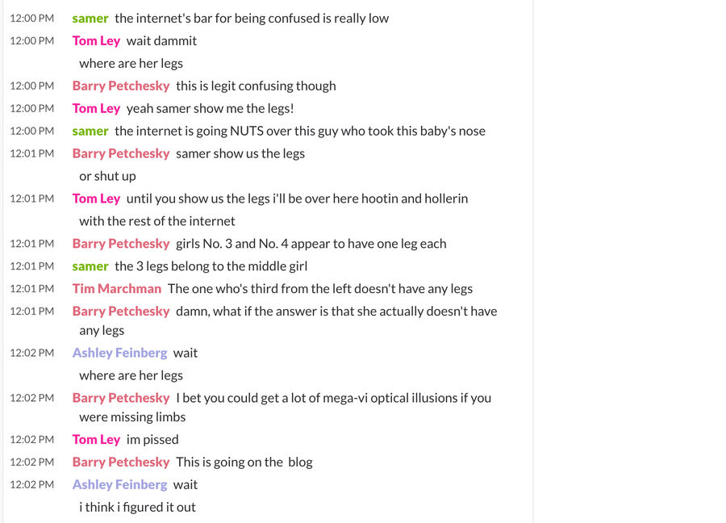Click message 'yeah samer show me the legs!'
The height and width of the screenshot is (523, 726).
(x=211, y=108)
